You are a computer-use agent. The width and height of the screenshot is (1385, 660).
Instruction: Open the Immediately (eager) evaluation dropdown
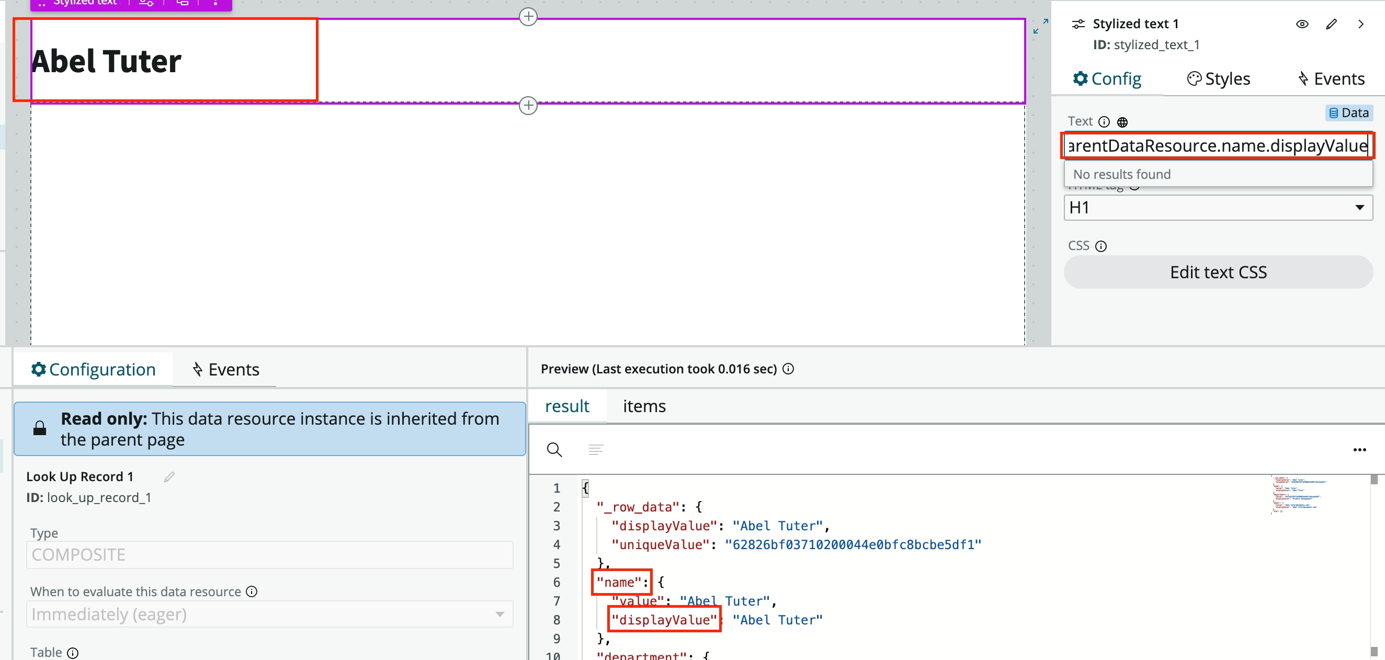[x=269, y=614]
